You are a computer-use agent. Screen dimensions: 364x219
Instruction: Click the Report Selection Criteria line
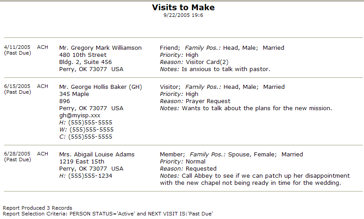[x=108, y=214]
